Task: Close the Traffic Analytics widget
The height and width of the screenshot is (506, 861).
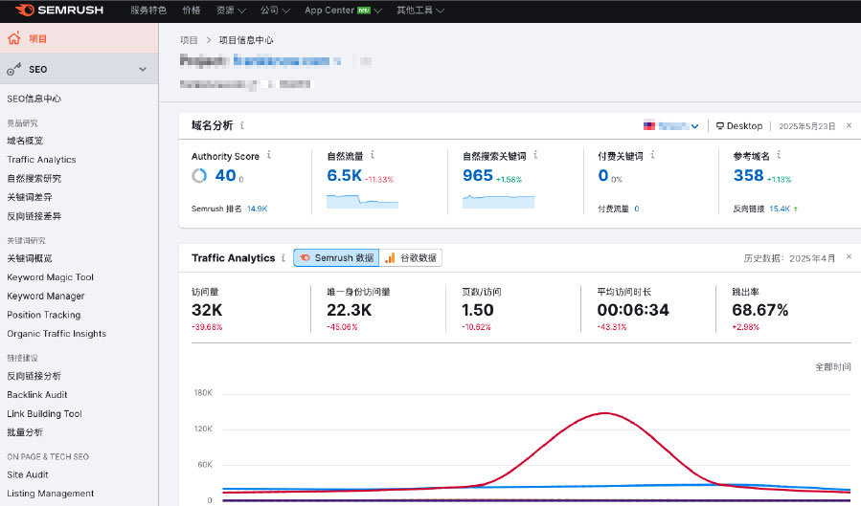Action: tap(849, 256)
